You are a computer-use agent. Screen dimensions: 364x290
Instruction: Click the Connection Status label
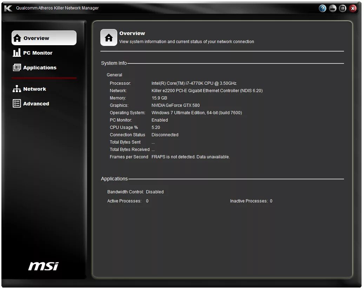127,135
